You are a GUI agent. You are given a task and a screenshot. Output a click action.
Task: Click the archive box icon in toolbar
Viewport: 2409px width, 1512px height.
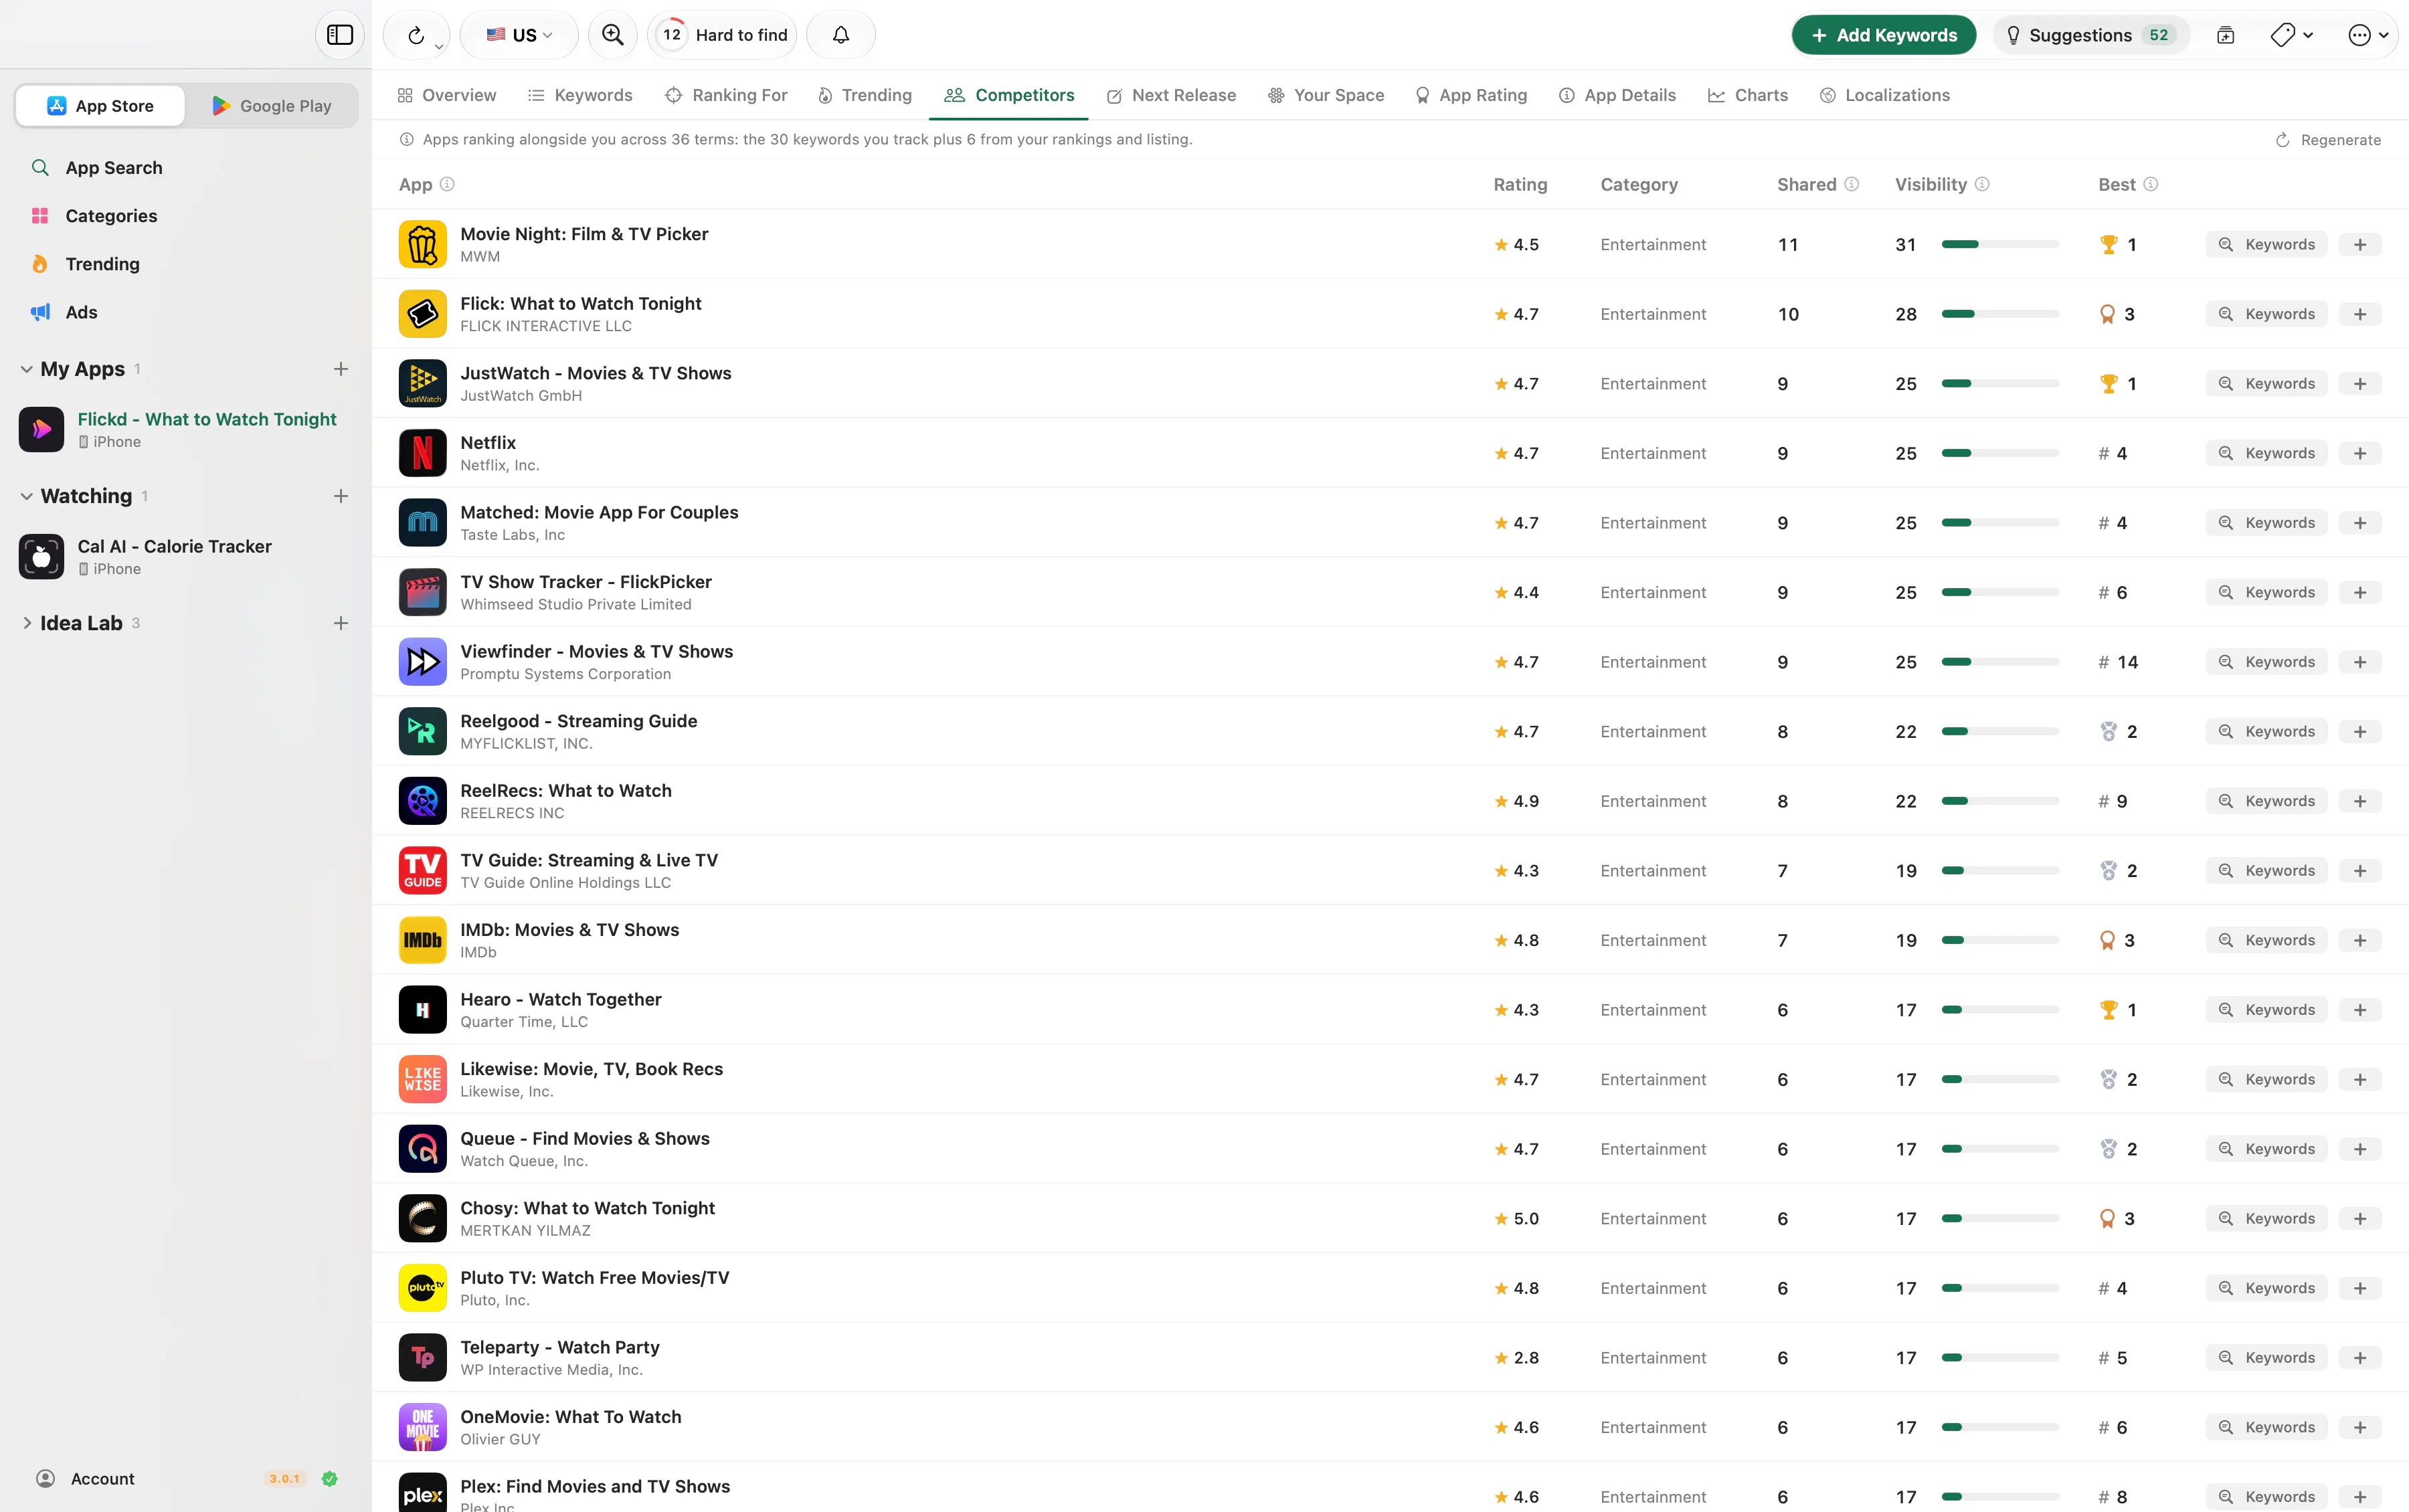pos(2225,35)
